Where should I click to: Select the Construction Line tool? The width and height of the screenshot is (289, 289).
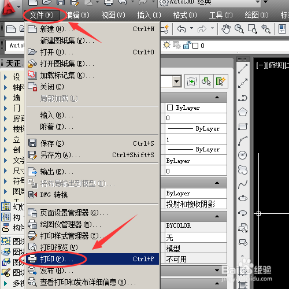click(243, 83)
